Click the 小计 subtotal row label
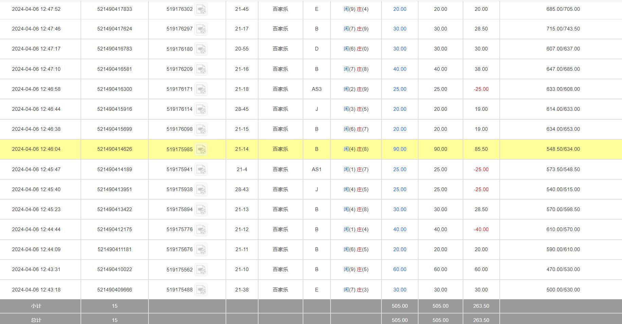Viewport: 622px width, 324px height. click(36, 306)
